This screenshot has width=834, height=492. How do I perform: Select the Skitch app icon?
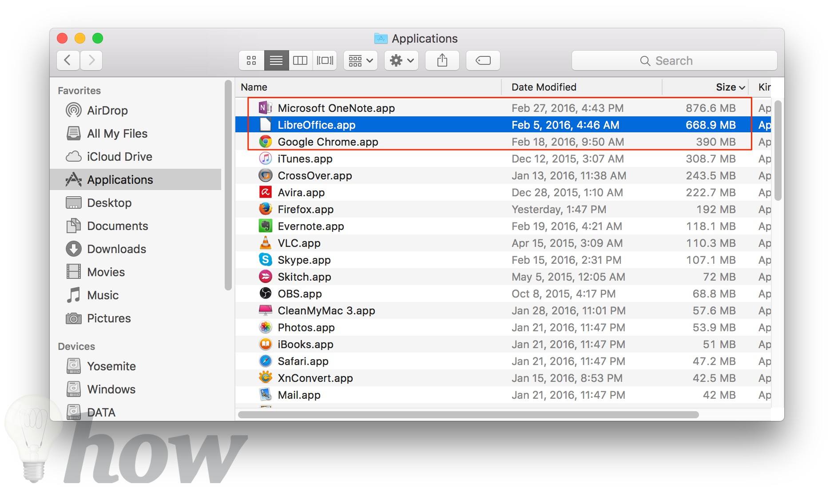[265, 277]
